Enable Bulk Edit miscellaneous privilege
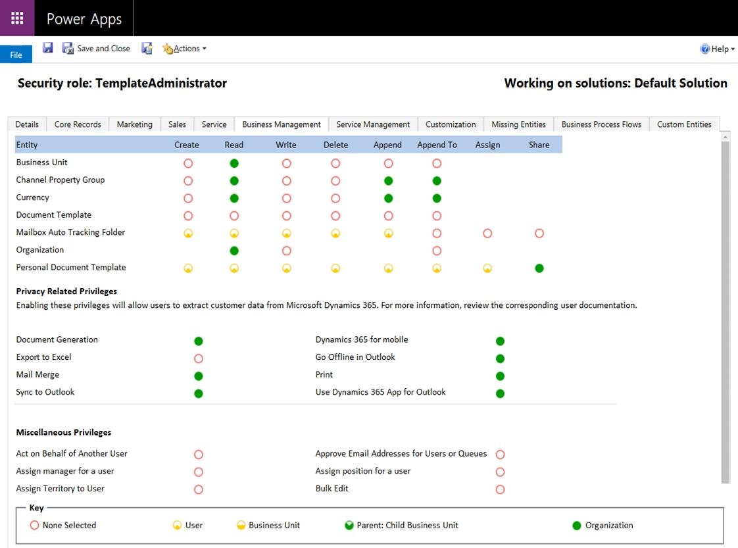Viewport: 738px width, 548px height. [500, 489]
